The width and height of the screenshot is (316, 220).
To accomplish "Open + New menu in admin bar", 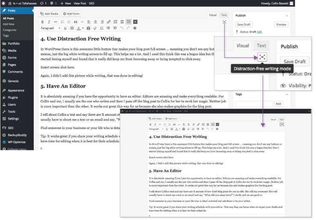I will tap(66, 3).
